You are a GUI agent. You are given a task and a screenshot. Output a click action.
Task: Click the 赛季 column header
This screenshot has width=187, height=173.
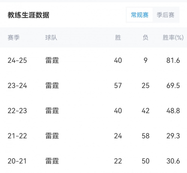click(14, 38)
